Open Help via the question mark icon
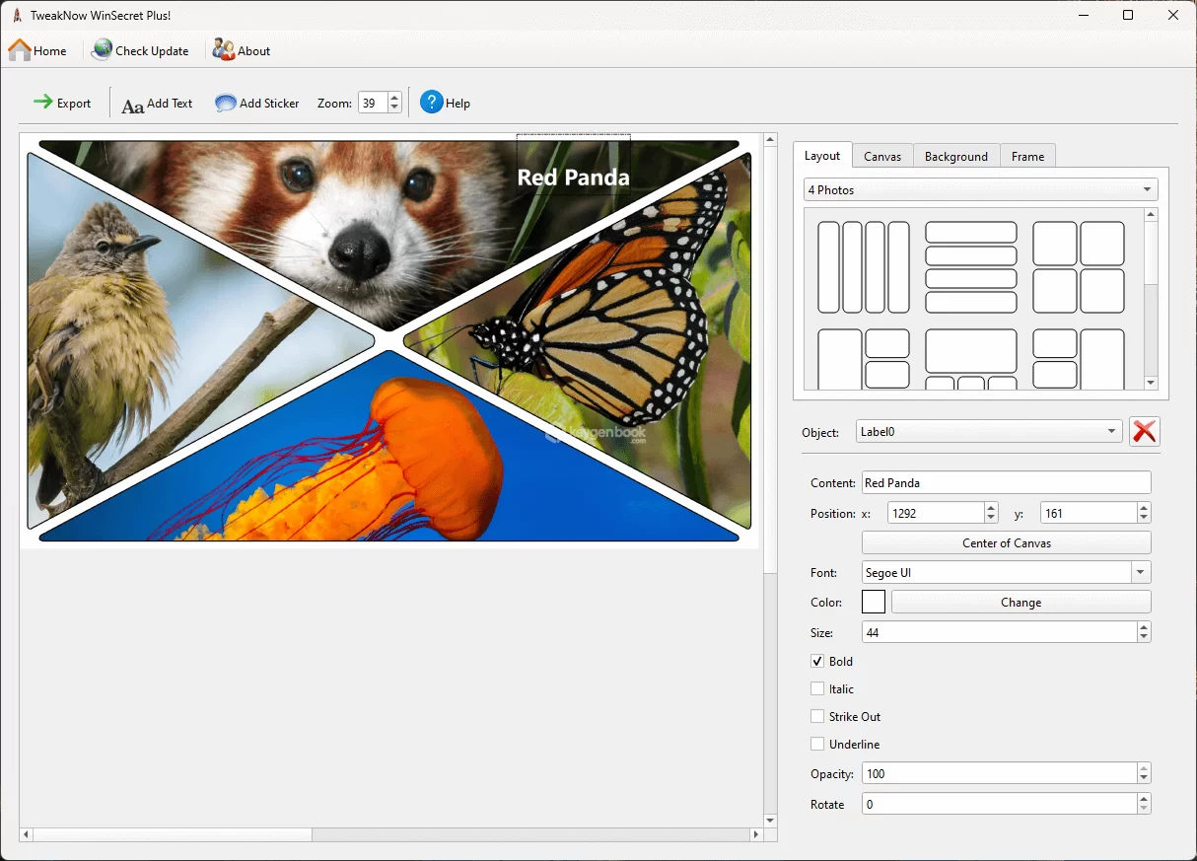This screenshot has width=1197, height=861. (432, 103)
